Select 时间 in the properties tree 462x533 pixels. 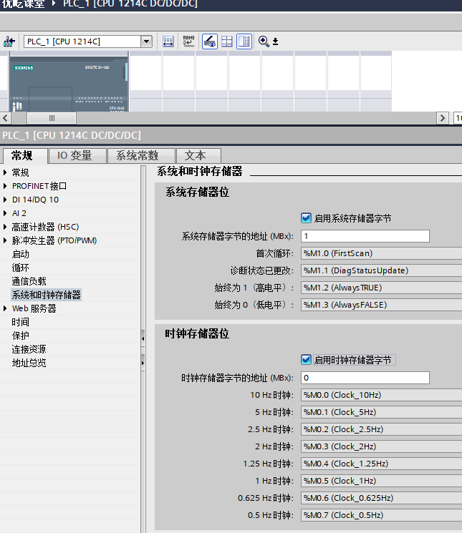(20, 322)
